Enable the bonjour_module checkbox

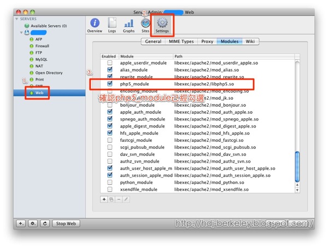[x=110, y=105]
